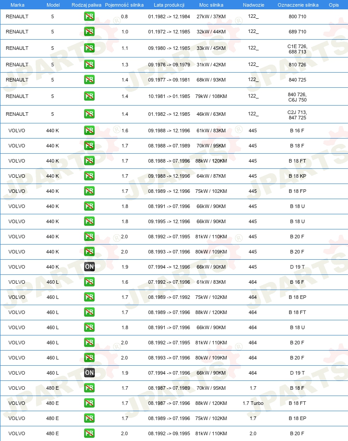
Task: Click the date range 07.1992 -> 07.1996
Action: (169, 282)
